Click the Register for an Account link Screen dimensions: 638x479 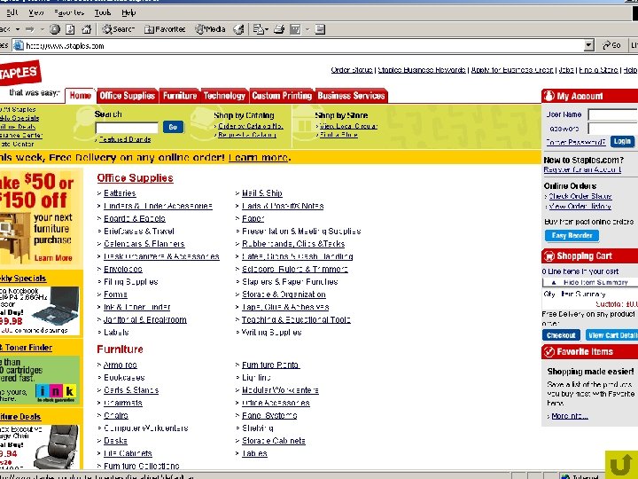[x=582, y=169]
